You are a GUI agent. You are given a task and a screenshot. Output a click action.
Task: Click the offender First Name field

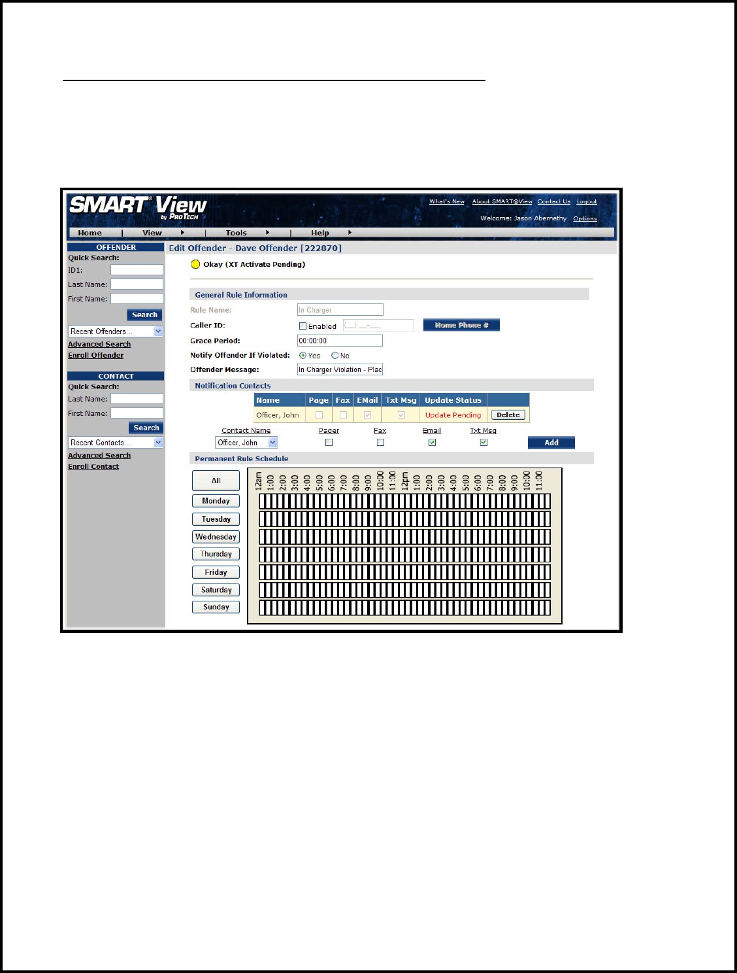(137, 299)
